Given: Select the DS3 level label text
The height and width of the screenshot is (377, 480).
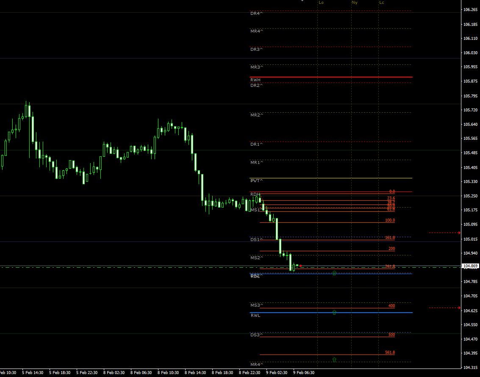Looking at the screenshot, I should 255,334.
